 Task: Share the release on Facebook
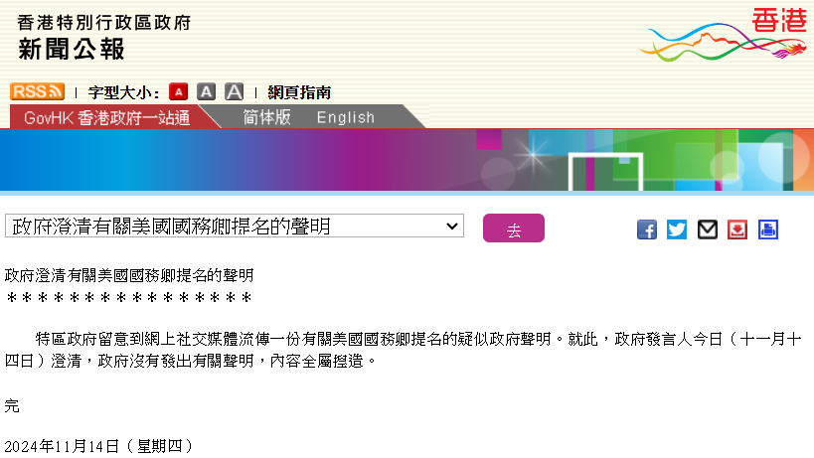click(x=647, y=229)
